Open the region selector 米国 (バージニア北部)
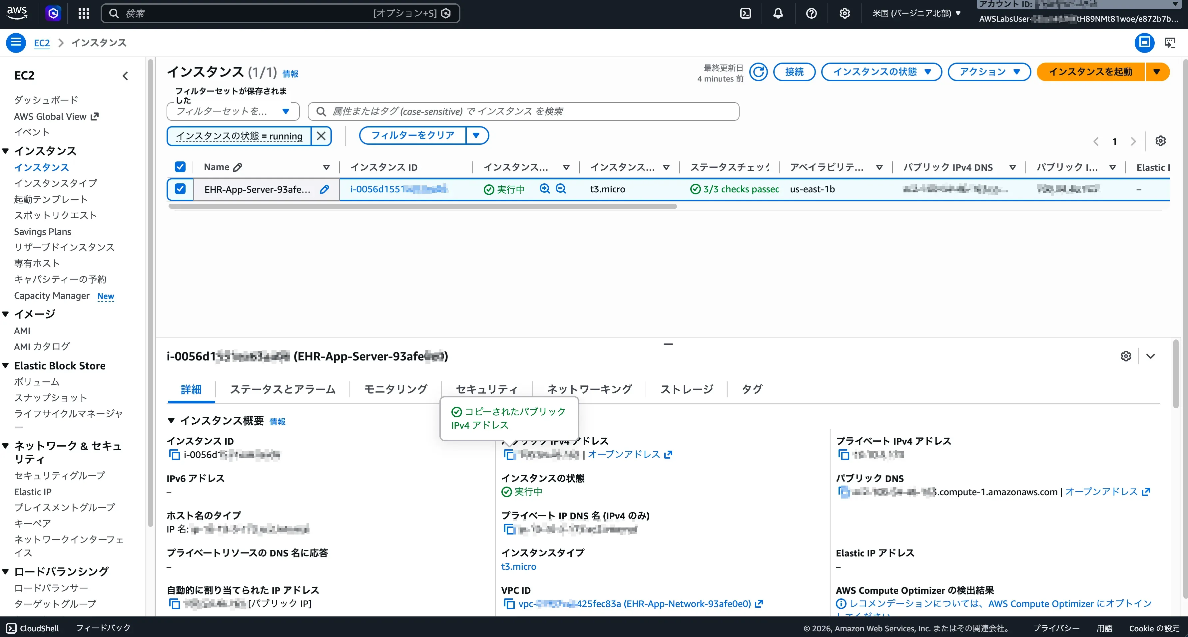This screenshot has width=1188, height=637. pos(916,13)
